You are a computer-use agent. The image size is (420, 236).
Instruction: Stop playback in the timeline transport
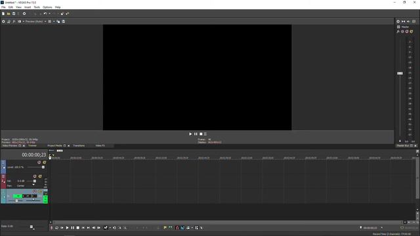(x=77, y=227)
